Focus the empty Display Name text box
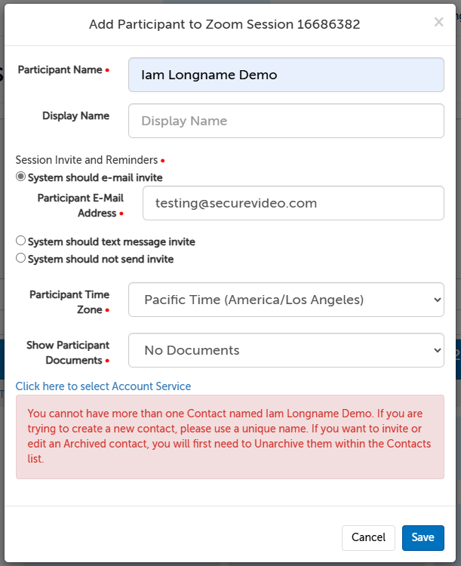Image resolution: width=461 pixels, height=566 pixels. 286,121
